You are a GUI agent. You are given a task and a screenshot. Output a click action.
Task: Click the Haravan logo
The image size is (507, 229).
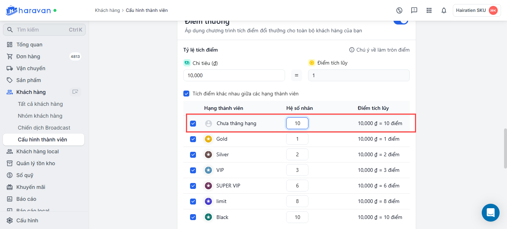(x=28, y=10)
